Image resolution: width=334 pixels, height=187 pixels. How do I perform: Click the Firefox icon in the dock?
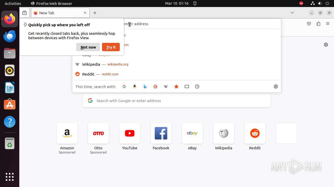10,19
